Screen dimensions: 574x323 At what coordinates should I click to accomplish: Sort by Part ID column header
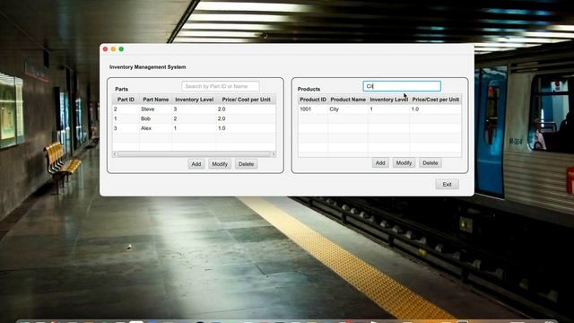pos(126,100)
